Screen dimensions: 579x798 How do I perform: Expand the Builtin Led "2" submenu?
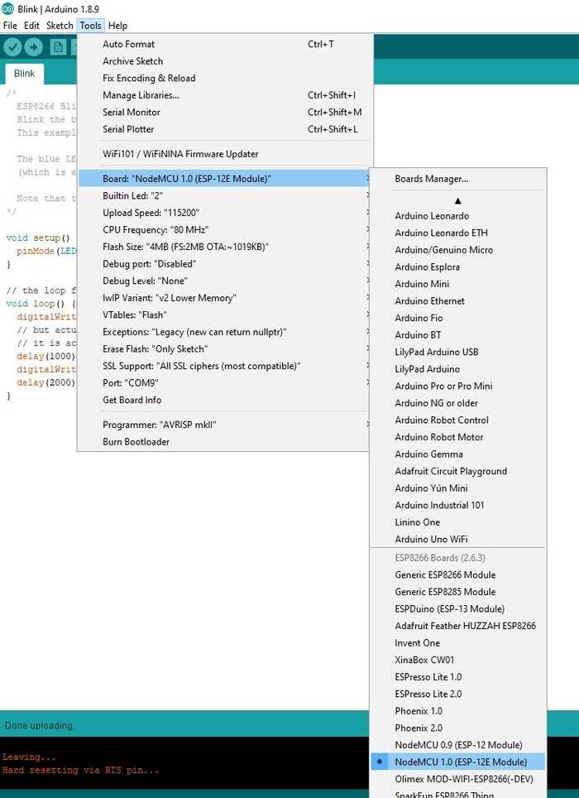[x=225, y=196]
